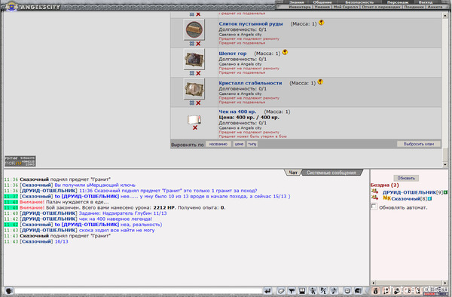
Task: Click the Шепот гор item thumbnail
Action: point(194,59)
